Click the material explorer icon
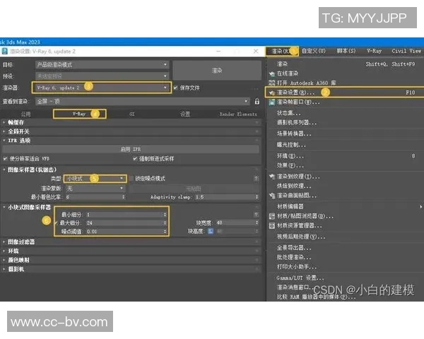The height and width of the screenshot is (339, 424). [x=272, y=225]
